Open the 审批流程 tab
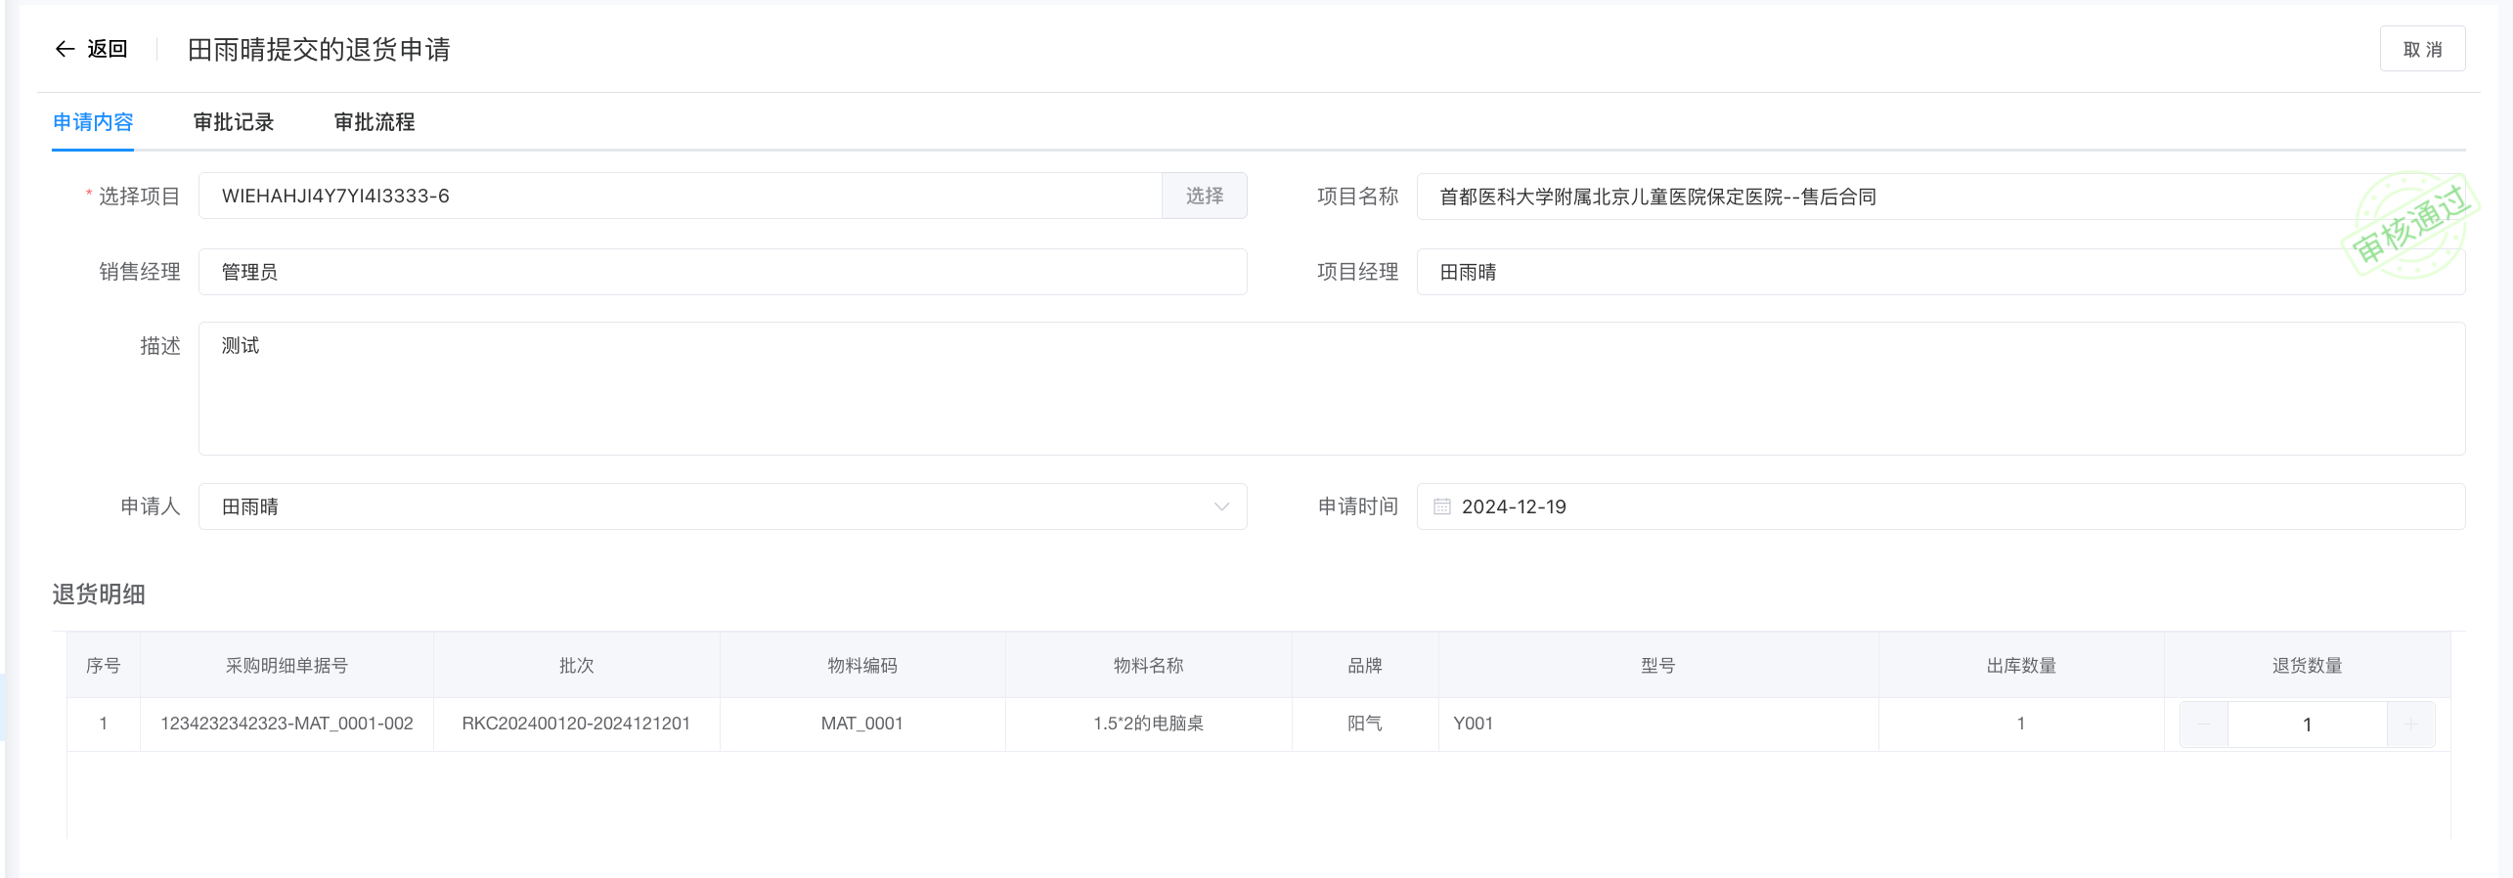Image resolution: width=2513 pixels, height=878 pixels. (375, 122)
